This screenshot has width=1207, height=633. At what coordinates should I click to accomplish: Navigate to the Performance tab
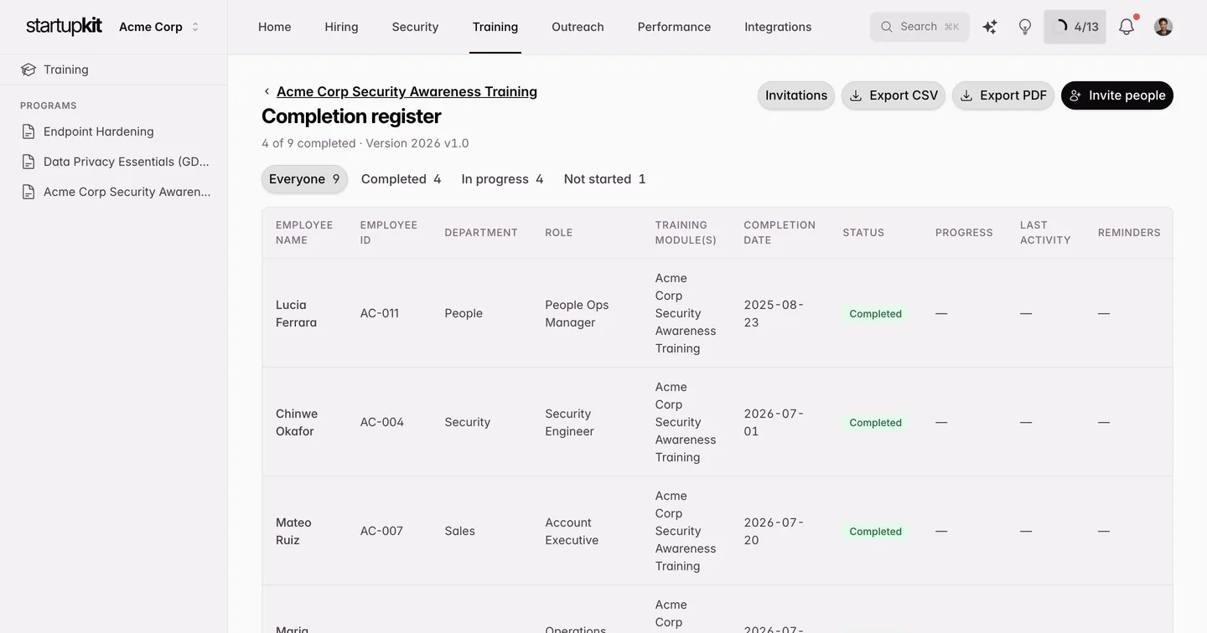coord(675,27)
